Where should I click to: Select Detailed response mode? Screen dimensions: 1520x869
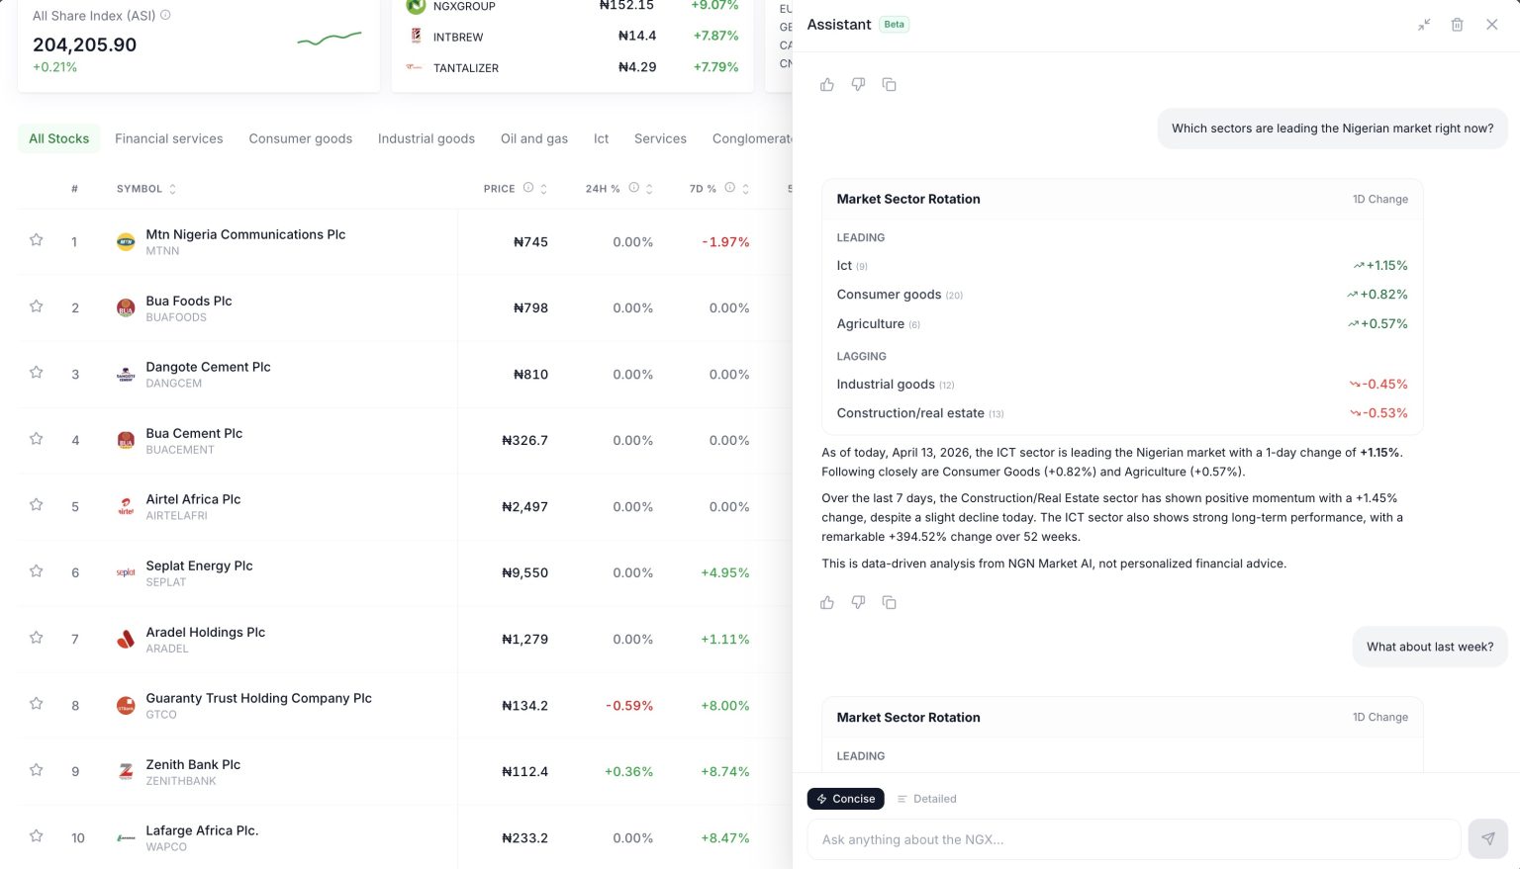(926, 799)
